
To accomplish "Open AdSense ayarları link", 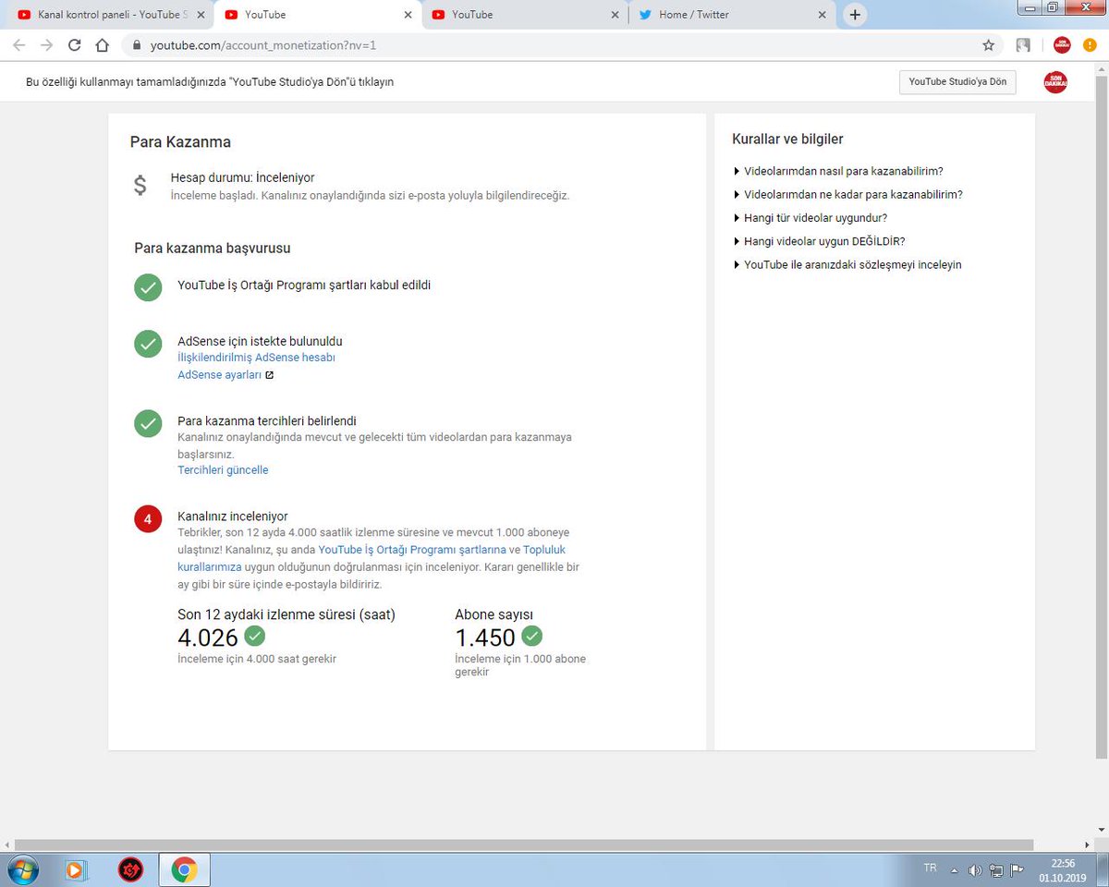I will (219, 375).
